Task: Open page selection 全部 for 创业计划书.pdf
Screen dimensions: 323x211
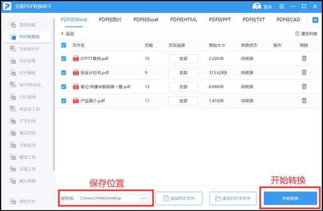Action: (183, 73)
